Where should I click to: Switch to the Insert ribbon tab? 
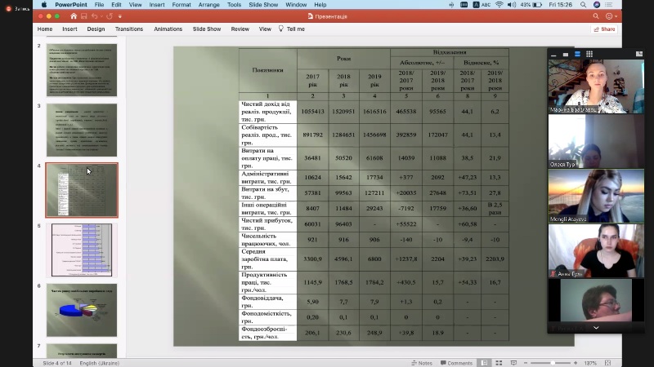69,29
